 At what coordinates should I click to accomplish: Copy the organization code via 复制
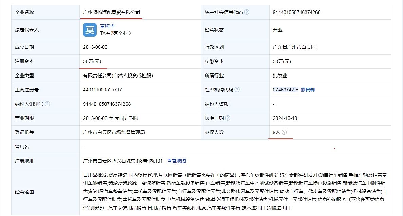coord(308,90)
